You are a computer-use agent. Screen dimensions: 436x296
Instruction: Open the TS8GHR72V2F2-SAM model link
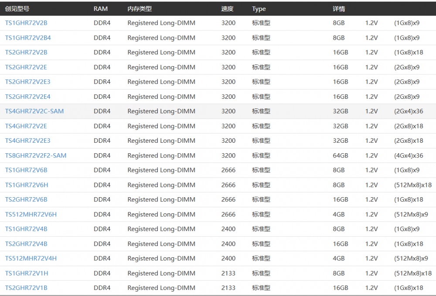click(36, 155)
